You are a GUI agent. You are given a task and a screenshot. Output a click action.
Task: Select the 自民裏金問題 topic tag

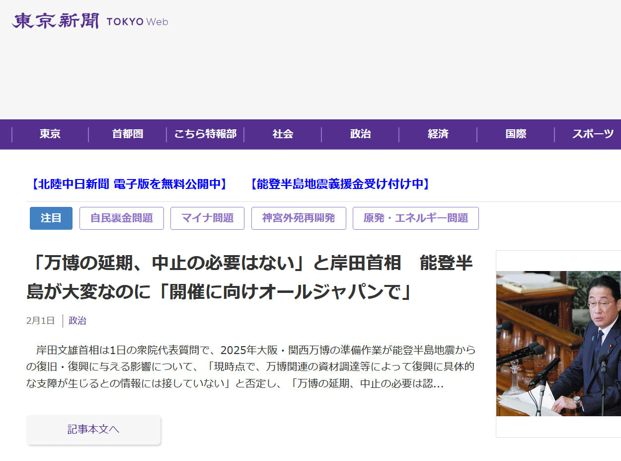click(122, 218)
